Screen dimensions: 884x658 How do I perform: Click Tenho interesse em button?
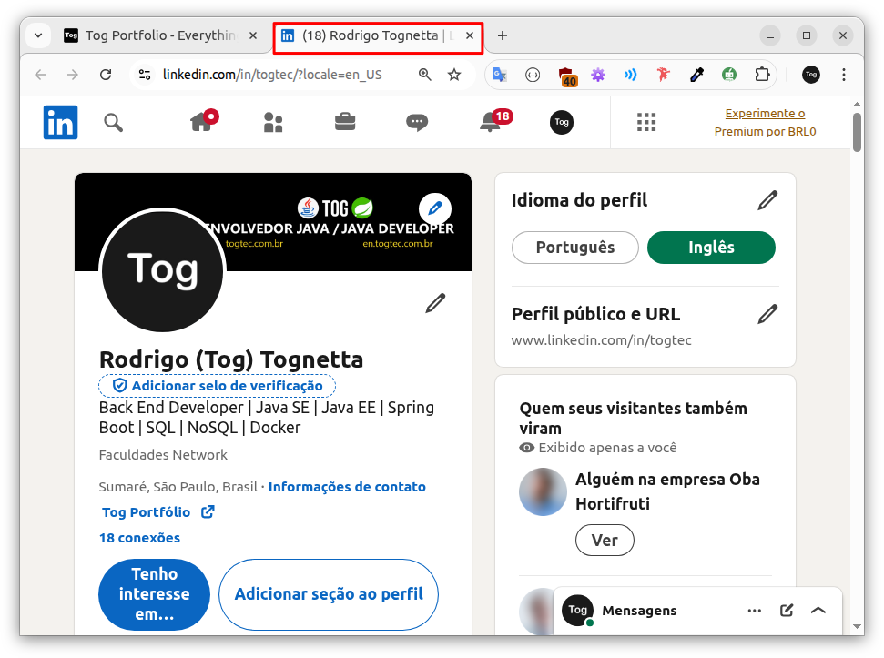[154, 594]
